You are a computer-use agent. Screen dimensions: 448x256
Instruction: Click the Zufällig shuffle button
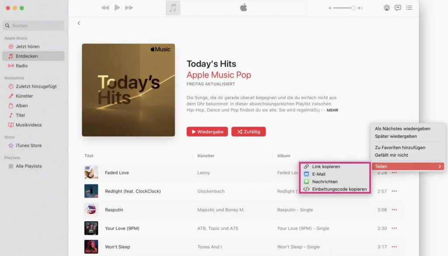tap(248, 132)
